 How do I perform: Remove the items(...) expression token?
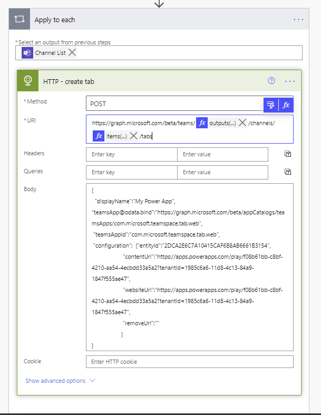click(133, 136)
